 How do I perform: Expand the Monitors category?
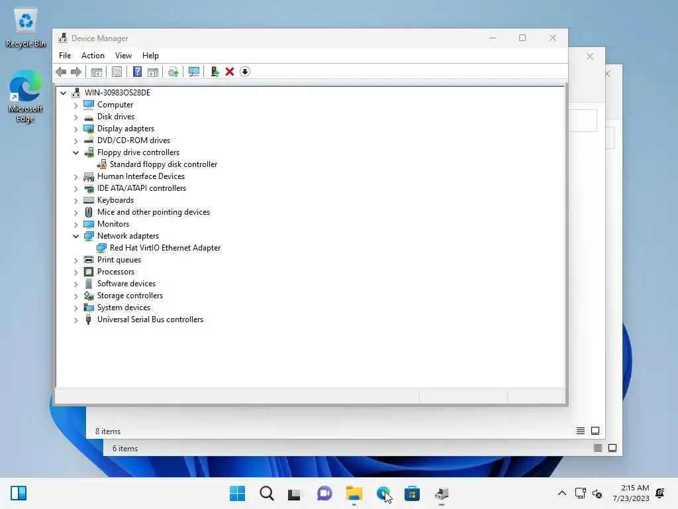[x=75, y=224]
